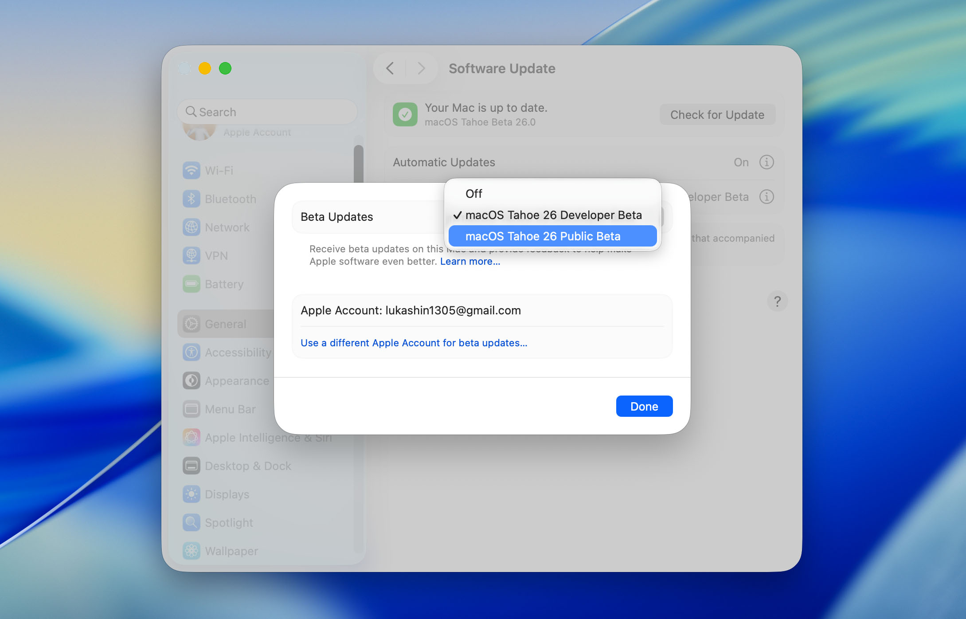Select the Network globe icon

click(x=192, y=227)
